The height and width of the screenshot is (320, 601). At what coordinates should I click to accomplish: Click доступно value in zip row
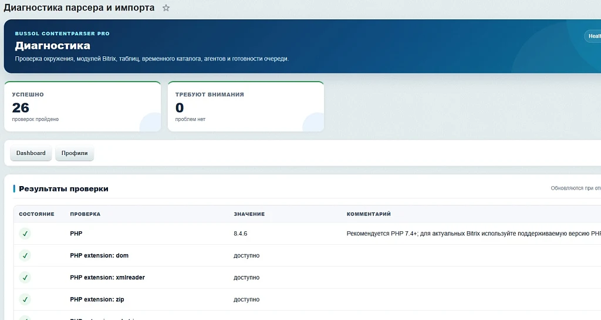pos(247,299)
